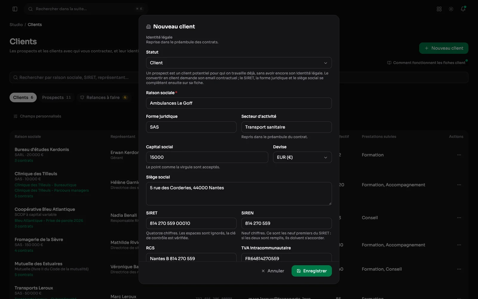Click Enregistrer to save the client
Image resolution: width=478 pixels, height=299 pixels.
tap(312, 271)
